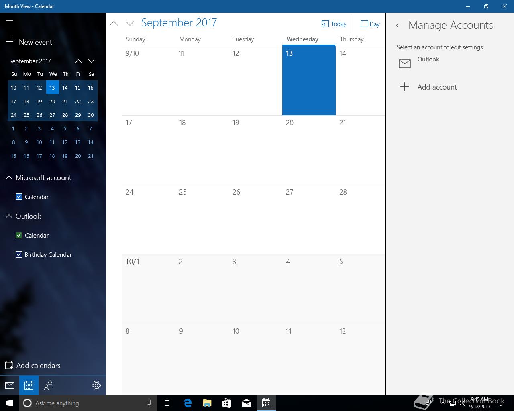Go back from Manage Accounts pane

pos(397,25)
